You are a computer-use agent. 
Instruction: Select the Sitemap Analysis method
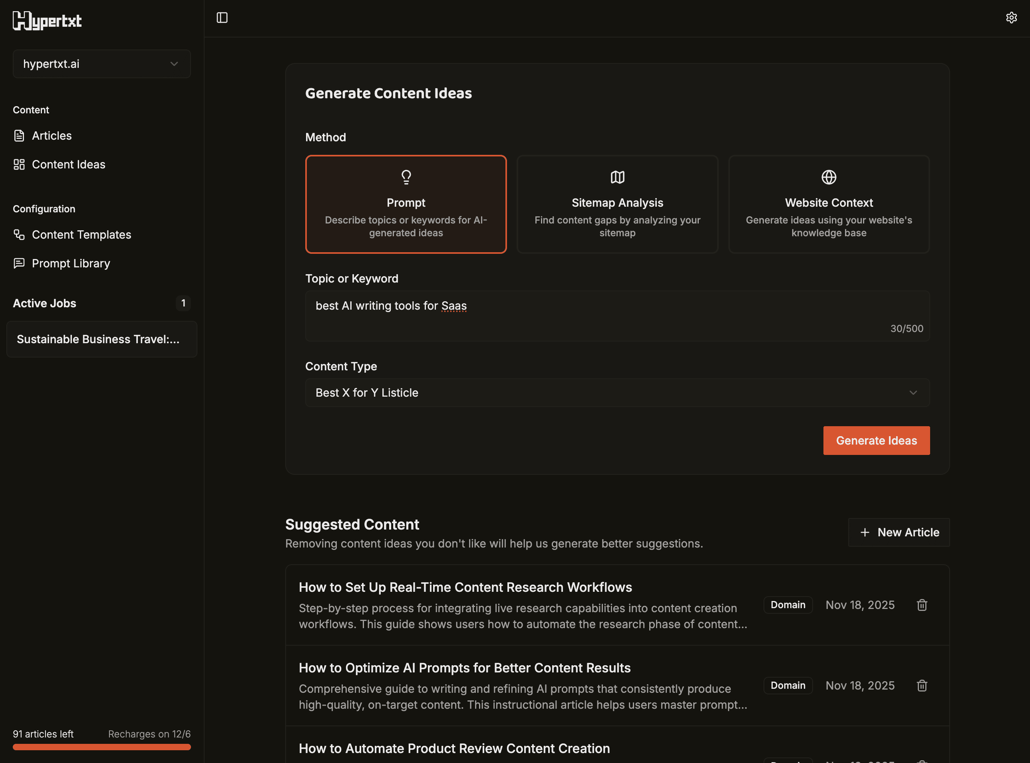tap(617, 204)
